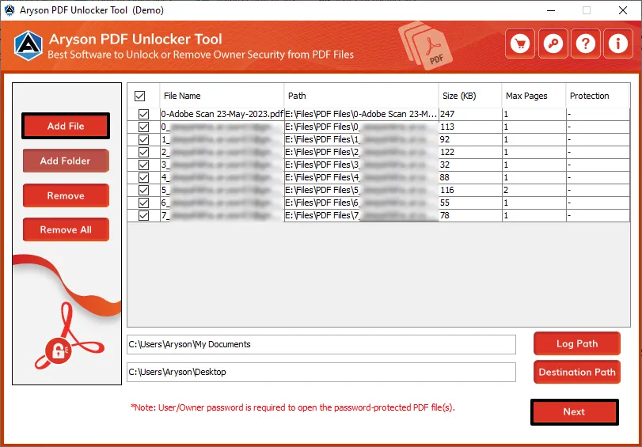642x447 pixels.
Task: Uncheck the 0-Adobe Scan 23-May-2023.pdf row checkbox
Action: pyautogui.click(x=144, y=114)
